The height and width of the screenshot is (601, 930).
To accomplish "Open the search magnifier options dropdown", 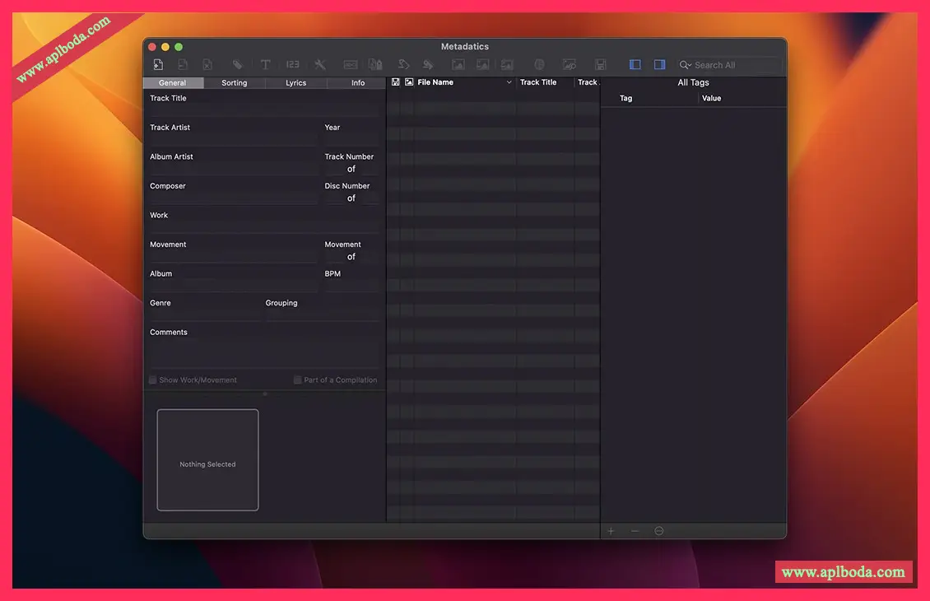I will [685, 65].
